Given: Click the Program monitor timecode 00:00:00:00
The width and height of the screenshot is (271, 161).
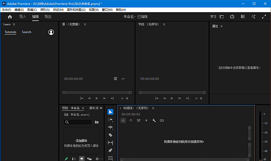Looking at the screenshot, I should coord(149,79).
